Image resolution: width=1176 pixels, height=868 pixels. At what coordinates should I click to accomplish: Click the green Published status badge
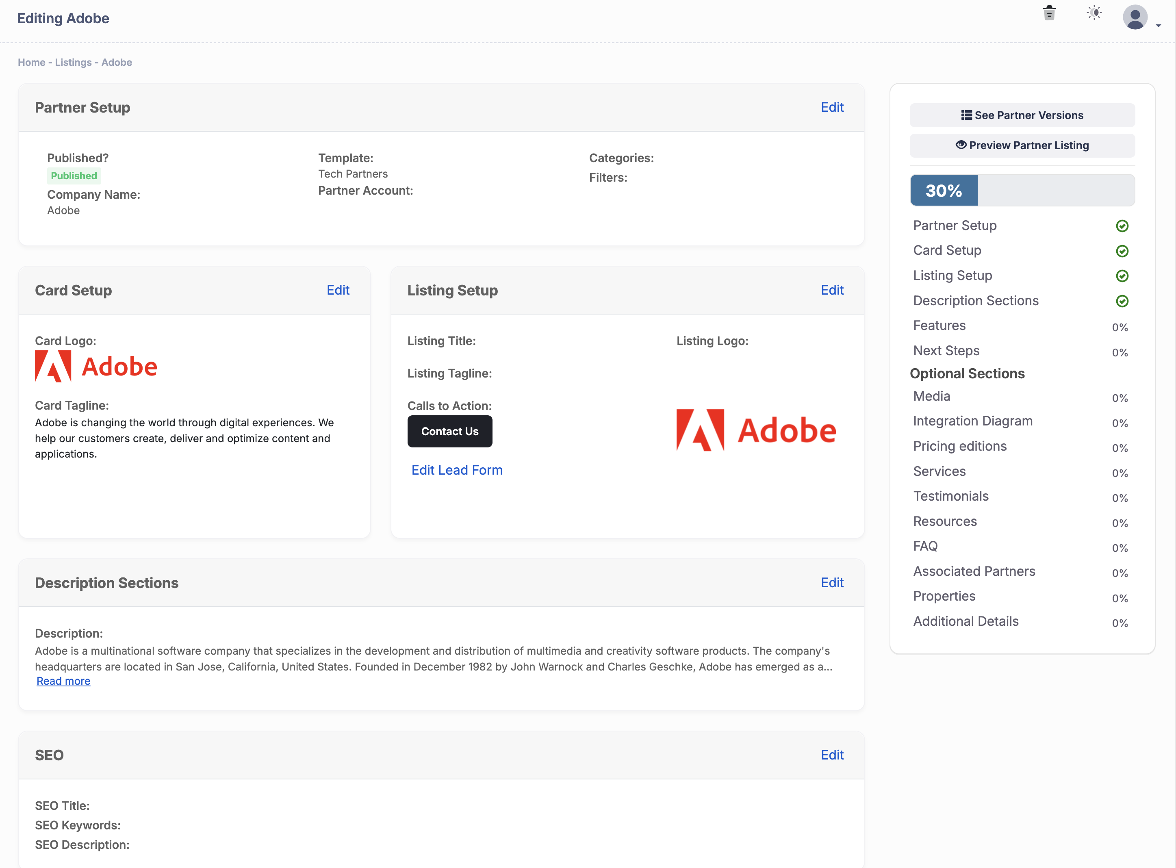(x=74, y=176)
